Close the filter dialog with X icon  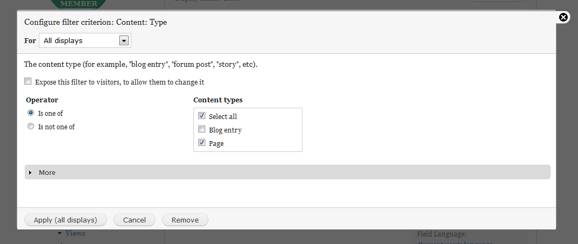pos(563,17)
